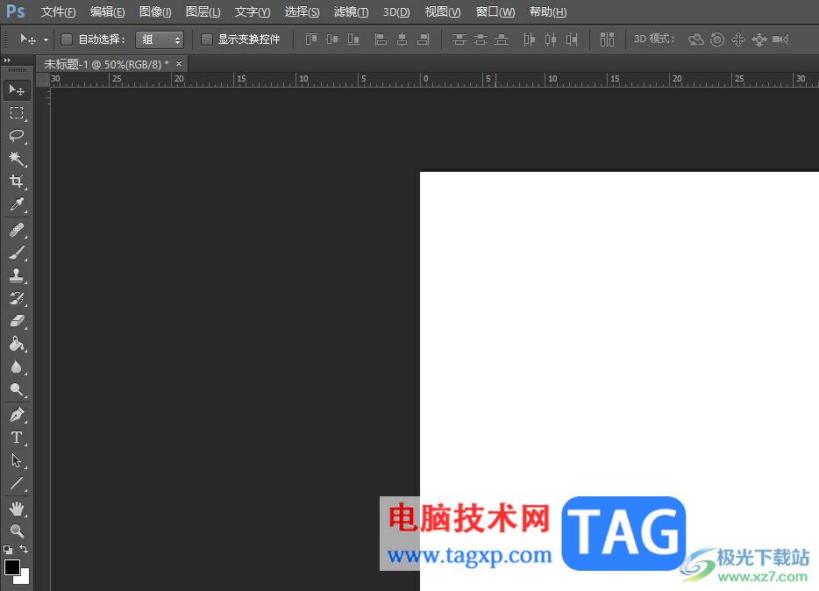Click the white background color swatch
The image size is (819, 591).
(x=24, y=579)
